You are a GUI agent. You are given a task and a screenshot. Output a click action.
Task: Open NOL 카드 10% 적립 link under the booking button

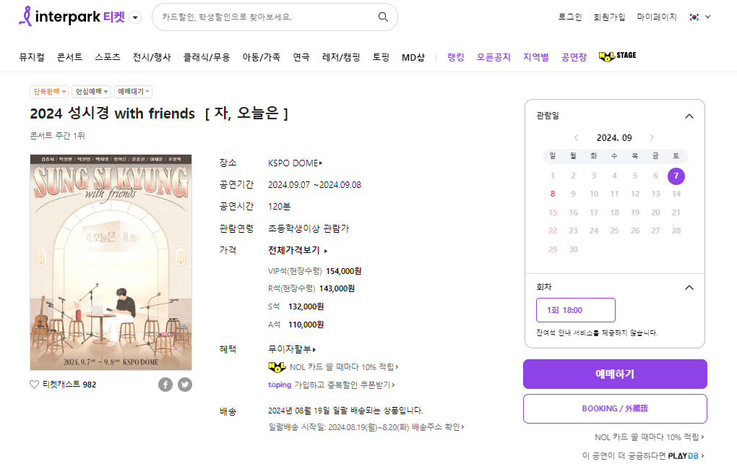(x=650, y=437)
